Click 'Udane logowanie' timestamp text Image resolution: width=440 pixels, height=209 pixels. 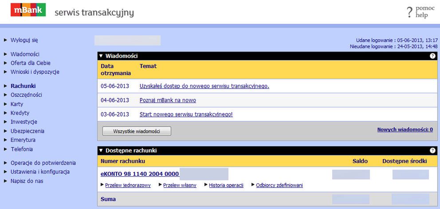[x=397, y=40]
